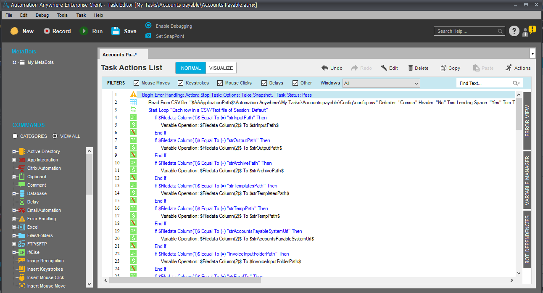Switch to VISUALIZE view
The height and width of the screenshot is (293, 543).
pyautogui.click(x=221, y=68)
